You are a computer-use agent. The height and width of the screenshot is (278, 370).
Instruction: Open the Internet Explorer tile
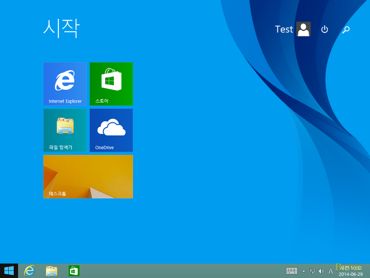coord(65,84)
